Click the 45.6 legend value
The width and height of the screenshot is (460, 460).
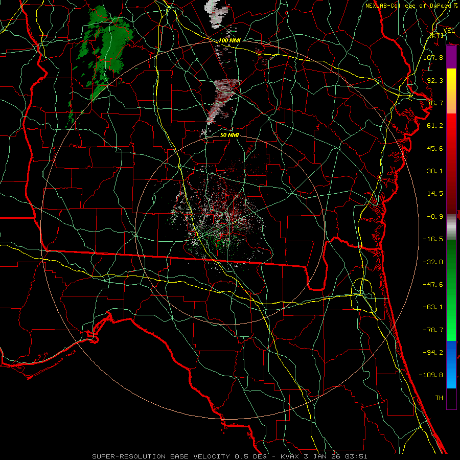click(435, 148)
